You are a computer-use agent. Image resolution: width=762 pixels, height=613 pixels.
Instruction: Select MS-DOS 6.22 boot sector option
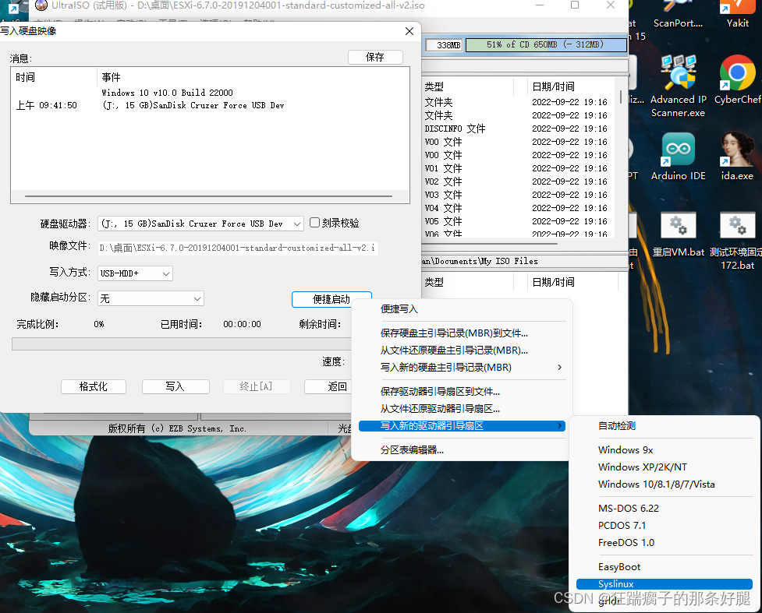pos(629,508)
